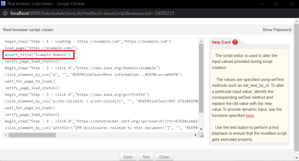Open the "here" link in Help Card

(x=249, y=115)
